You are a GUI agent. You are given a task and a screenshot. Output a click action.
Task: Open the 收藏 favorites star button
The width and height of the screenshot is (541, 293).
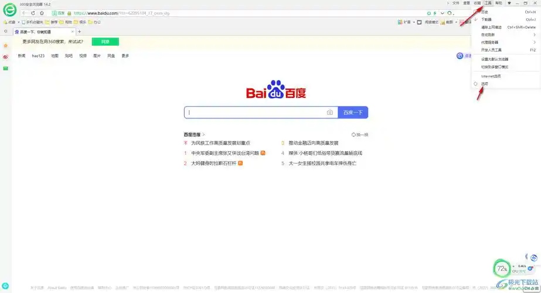(9, 22)
